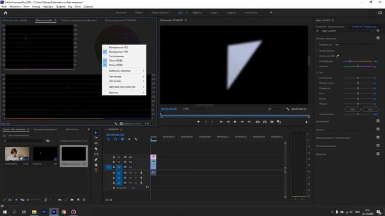
Task: Click Mark In in Program monitor
Action: (x=206, y=122)
